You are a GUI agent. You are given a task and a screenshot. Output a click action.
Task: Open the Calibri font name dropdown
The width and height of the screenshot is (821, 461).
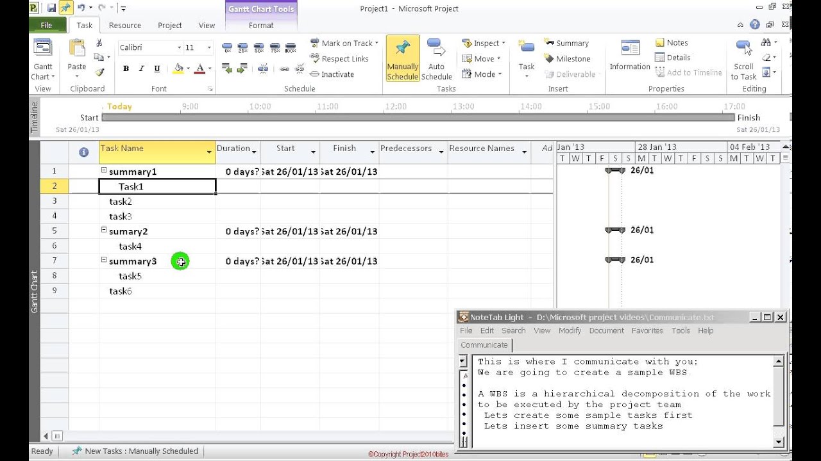click(179, 47)
